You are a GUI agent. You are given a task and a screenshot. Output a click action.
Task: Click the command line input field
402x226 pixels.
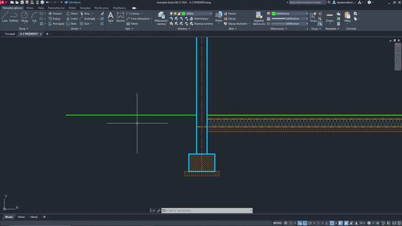point(207,211)
